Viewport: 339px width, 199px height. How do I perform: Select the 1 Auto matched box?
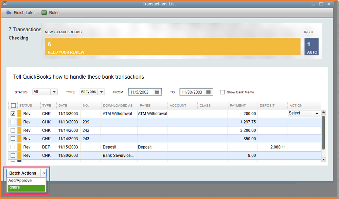tap(311, 47)
